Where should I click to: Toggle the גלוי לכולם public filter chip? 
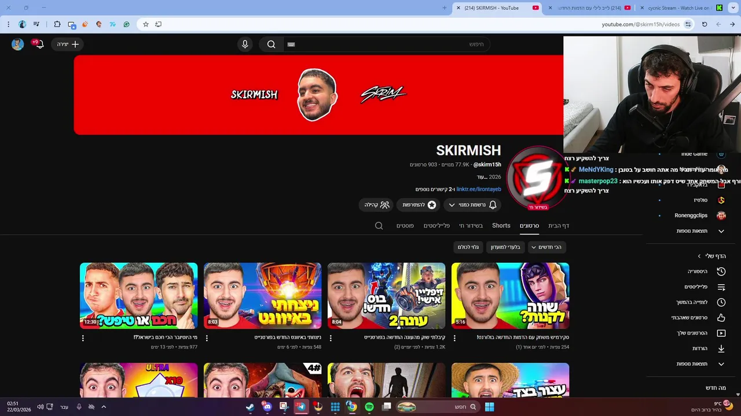(468, 247)
